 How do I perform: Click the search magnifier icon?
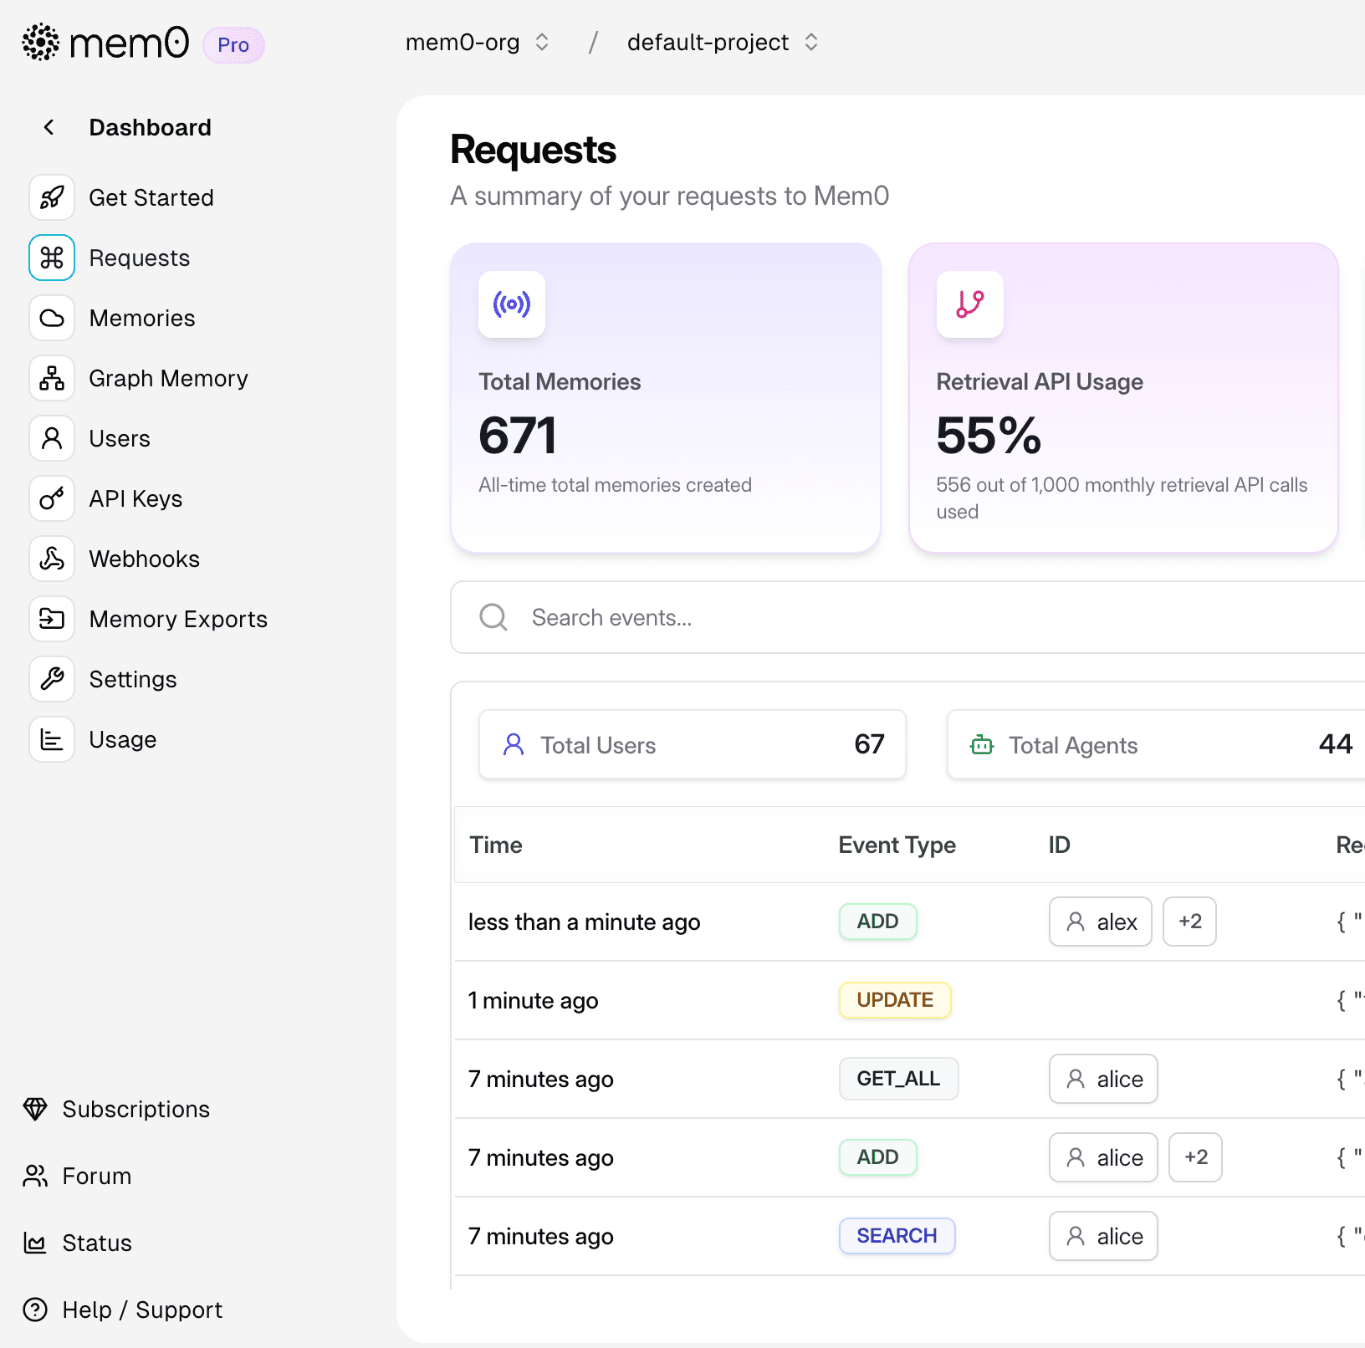(493, 617)
